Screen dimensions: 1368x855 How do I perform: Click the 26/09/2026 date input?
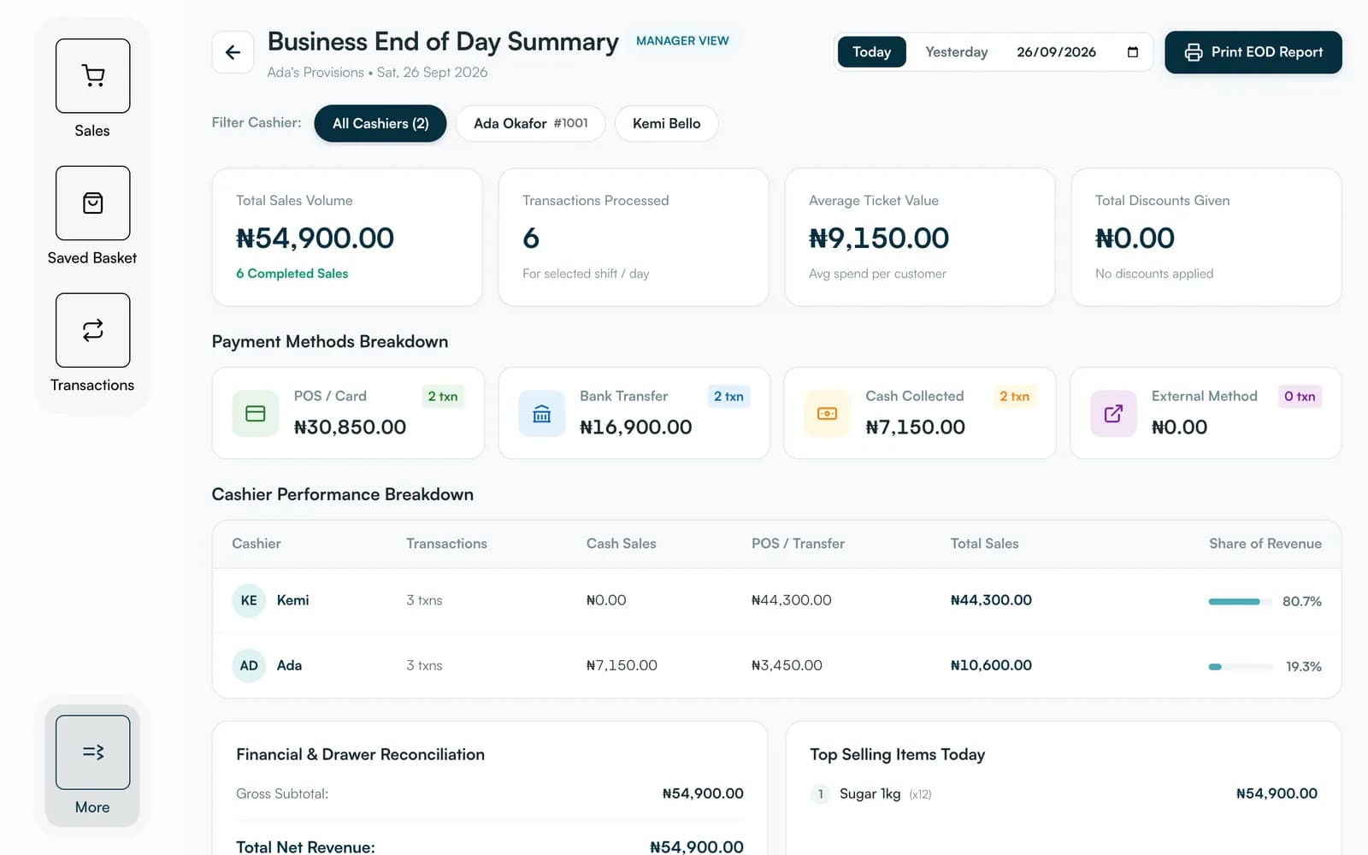coord(1076,52)
